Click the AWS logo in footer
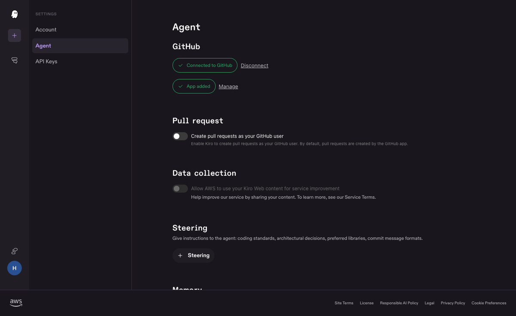 tap(16, 303)
